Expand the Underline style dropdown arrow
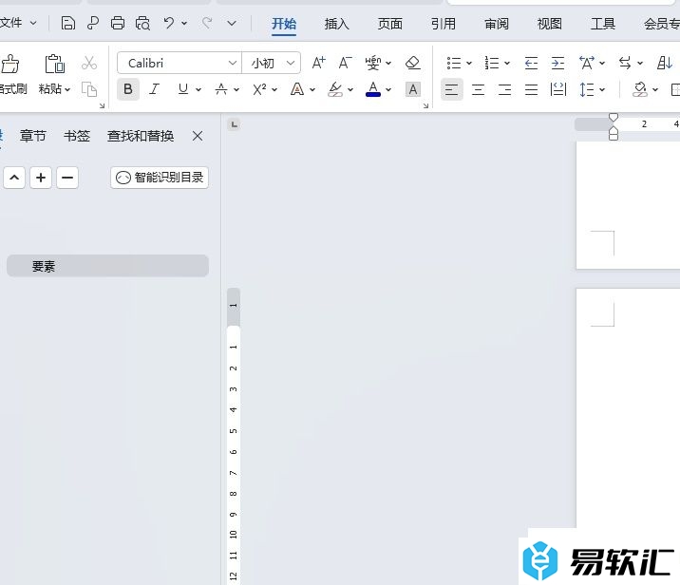The image size is (680, 585). click(198, 90)
